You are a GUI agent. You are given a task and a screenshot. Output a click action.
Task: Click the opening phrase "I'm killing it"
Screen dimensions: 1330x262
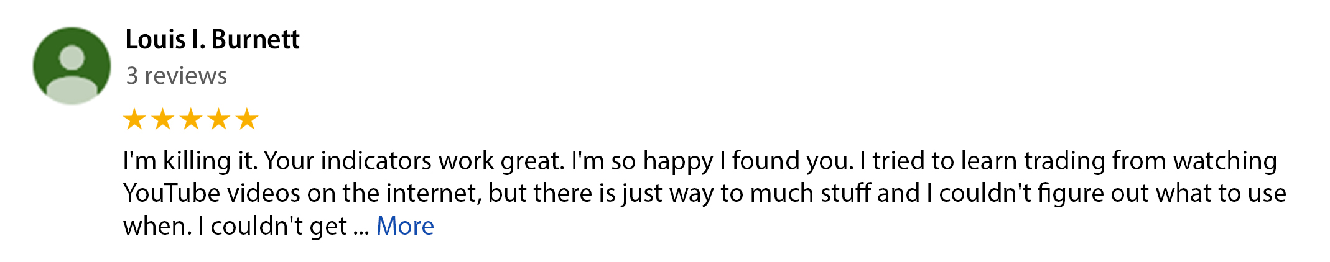point(190,161)
